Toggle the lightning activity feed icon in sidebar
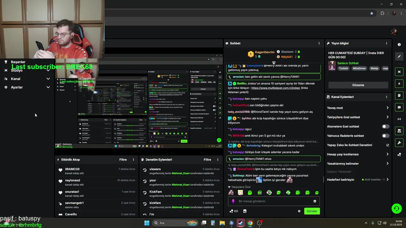406x228 pixels. (x=399, y=84)
